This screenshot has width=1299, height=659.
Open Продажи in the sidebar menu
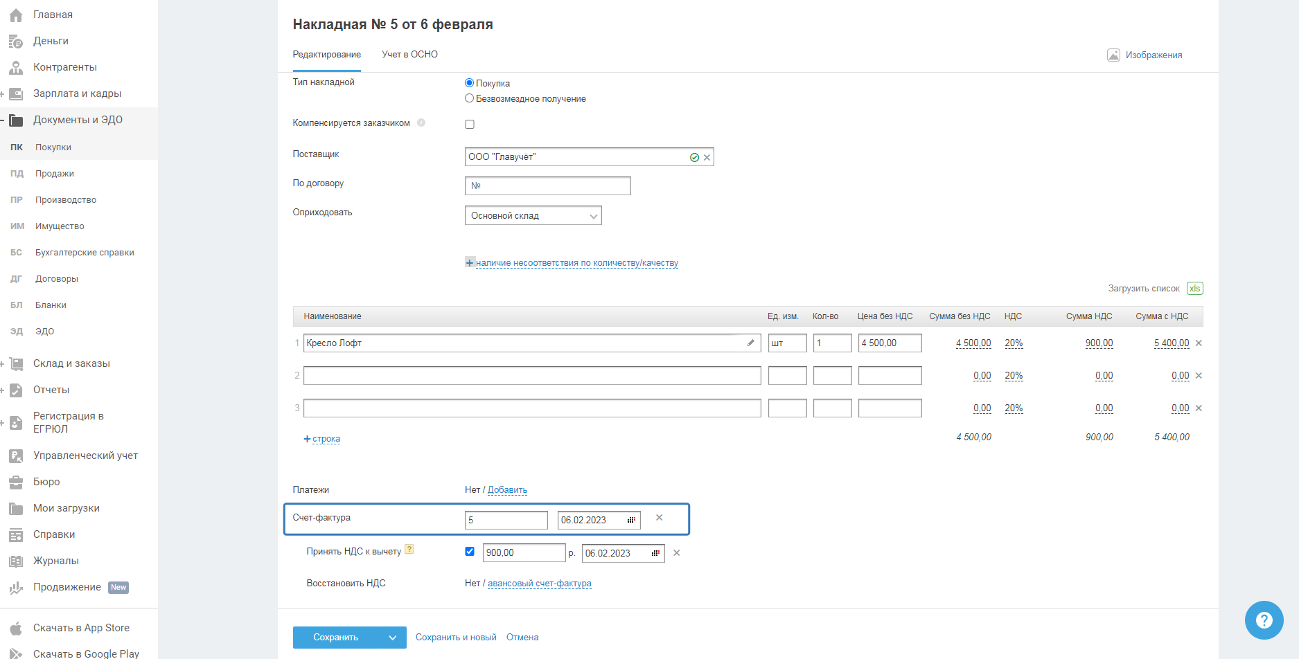coord(55,174)
